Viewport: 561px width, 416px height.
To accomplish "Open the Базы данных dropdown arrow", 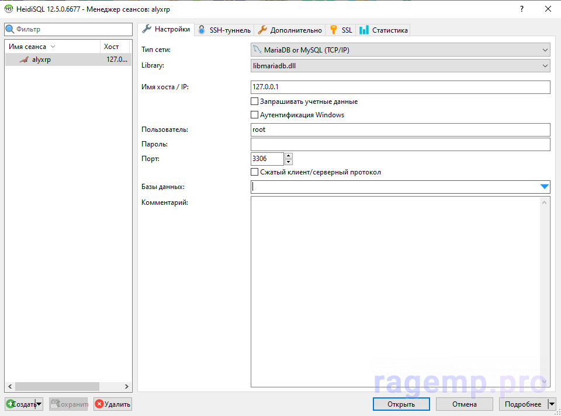I will tap(544, 187).
